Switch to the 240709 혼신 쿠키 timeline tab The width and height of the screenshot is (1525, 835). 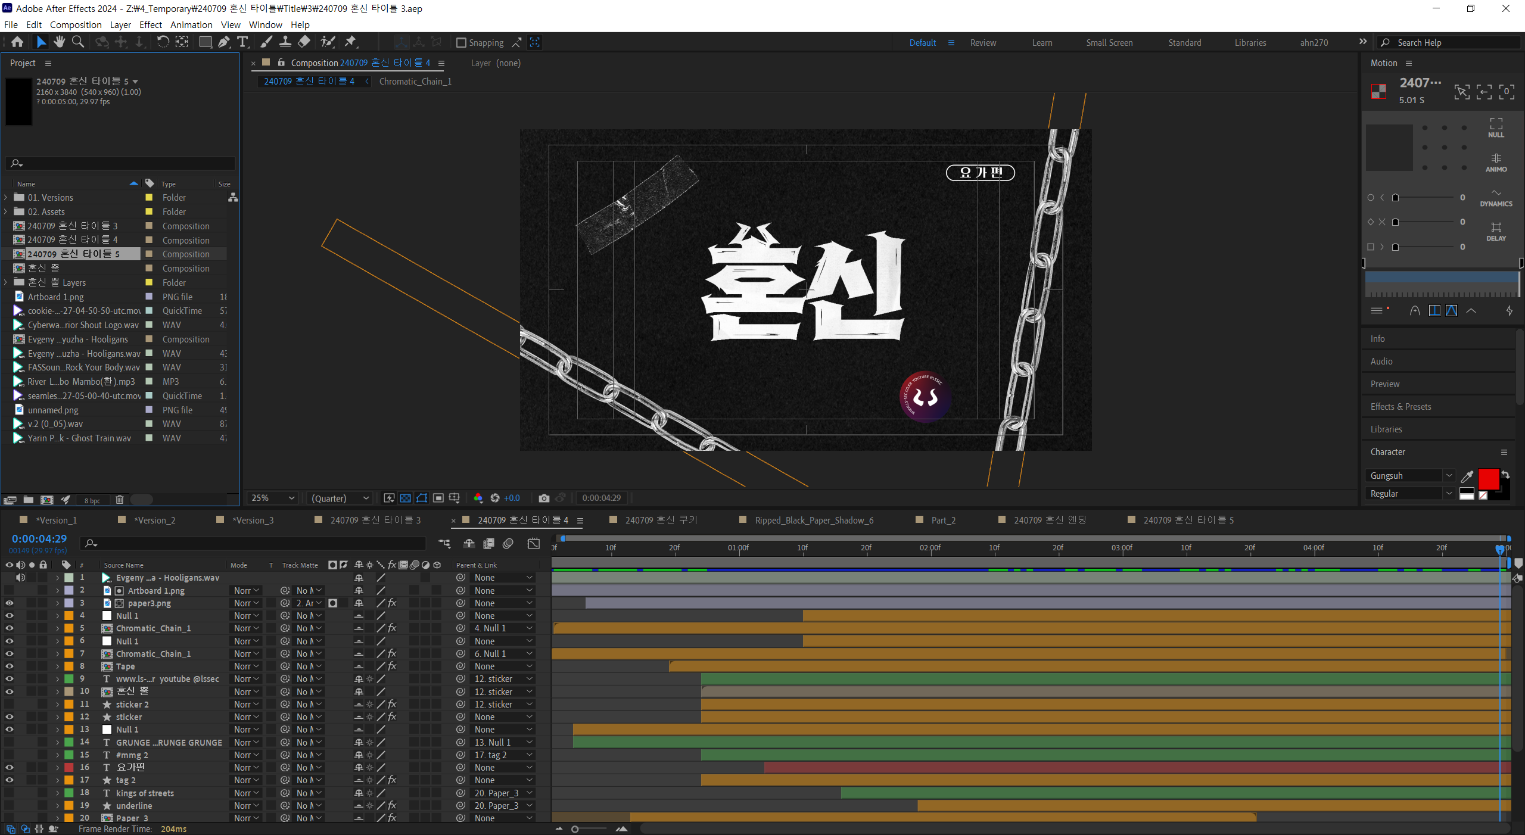tap(660, 520)
